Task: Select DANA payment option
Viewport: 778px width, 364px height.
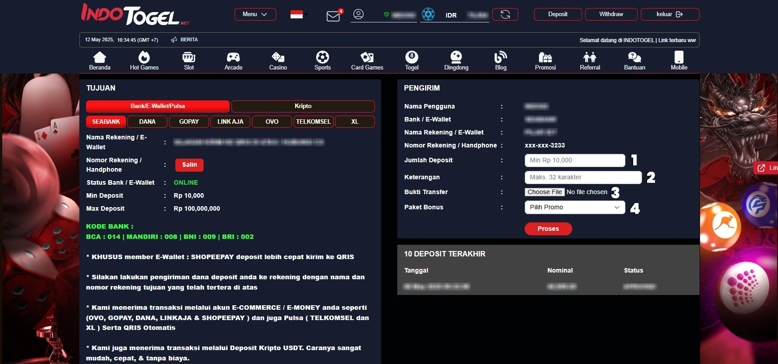Action: click(x=147, y=122)
